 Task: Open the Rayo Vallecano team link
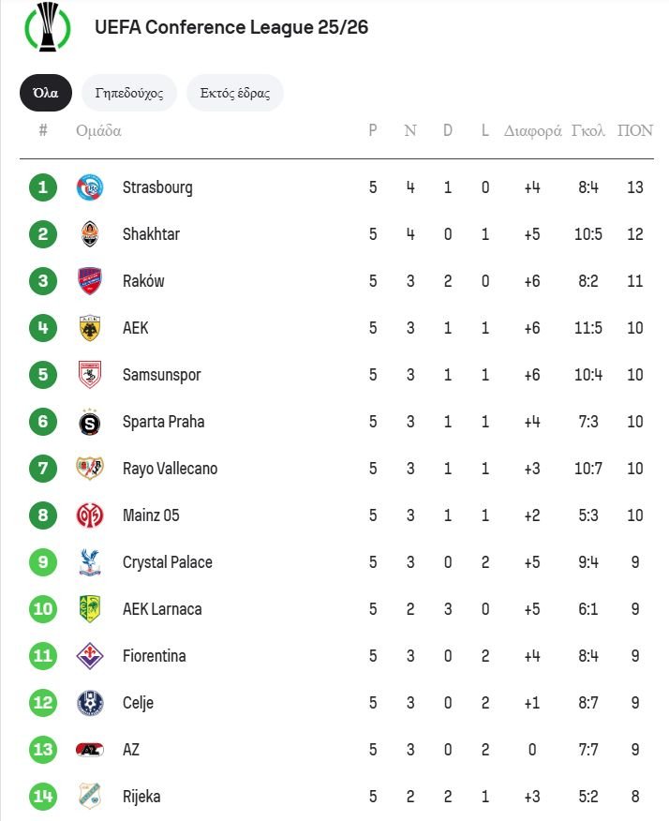pos(170,469)
